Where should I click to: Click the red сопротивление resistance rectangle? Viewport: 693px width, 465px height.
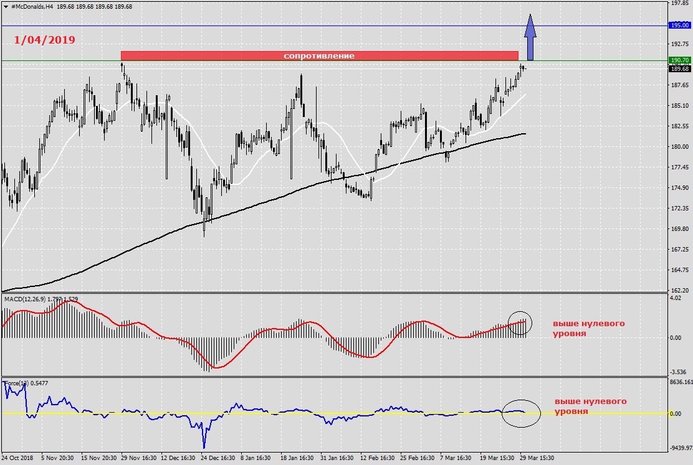[x=319, y=55]
